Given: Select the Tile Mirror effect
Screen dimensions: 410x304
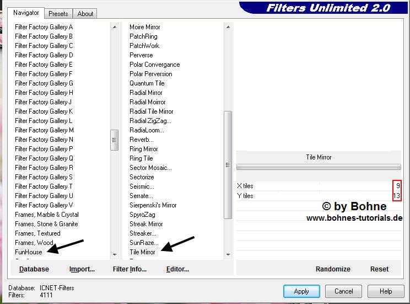Looking at the screenshot, I should click(142, 252).
